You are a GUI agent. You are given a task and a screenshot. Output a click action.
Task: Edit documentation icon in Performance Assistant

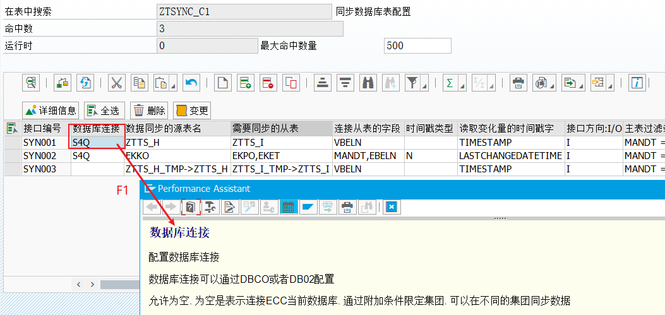(230, 207)
